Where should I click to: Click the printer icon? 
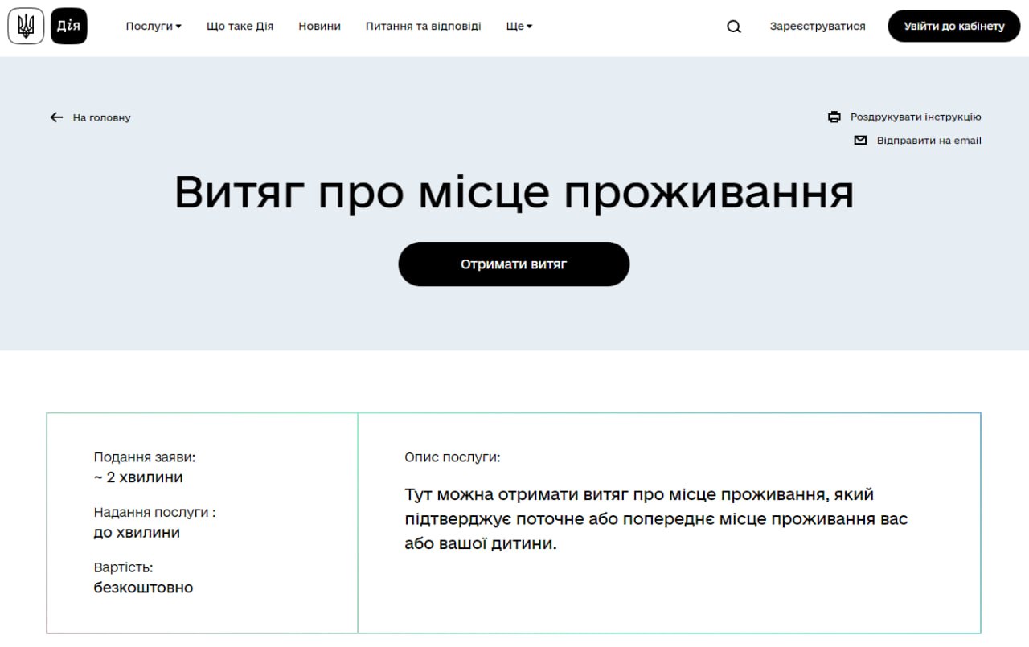click(834, 117)
